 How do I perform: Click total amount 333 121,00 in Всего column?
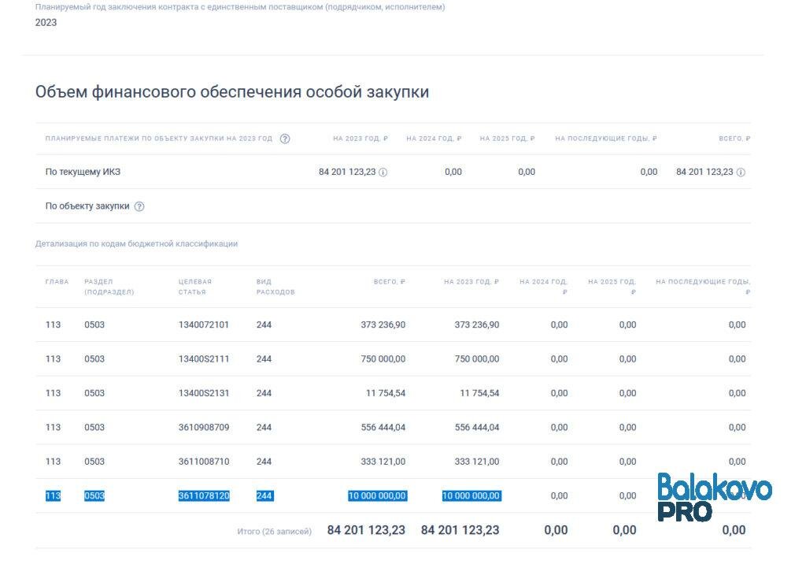pyautogui.click(x=383, y=462)
